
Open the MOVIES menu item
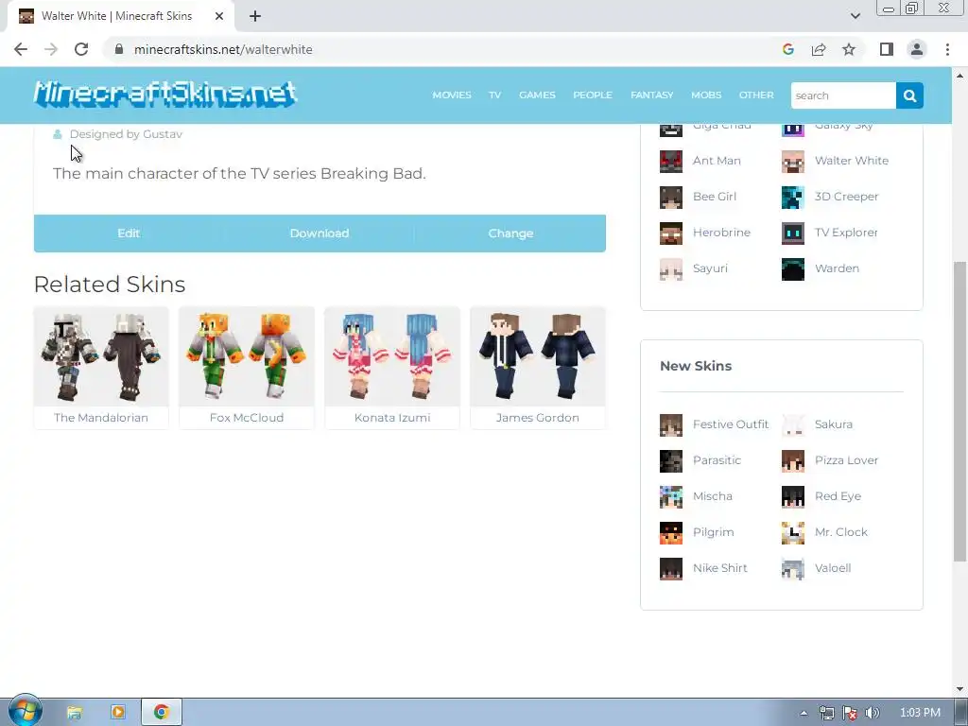(x=451, y=95)
